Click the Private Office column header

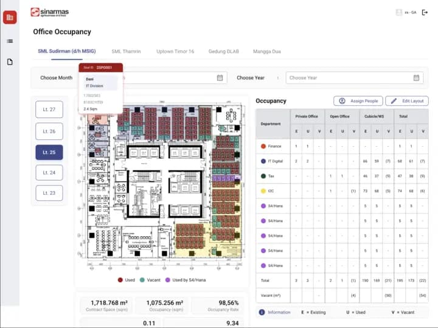coord(307,116)
